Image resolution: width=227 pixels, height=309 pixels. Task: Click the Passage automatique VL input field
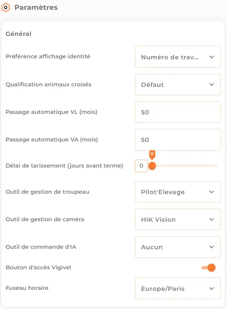tap(177, 112)
